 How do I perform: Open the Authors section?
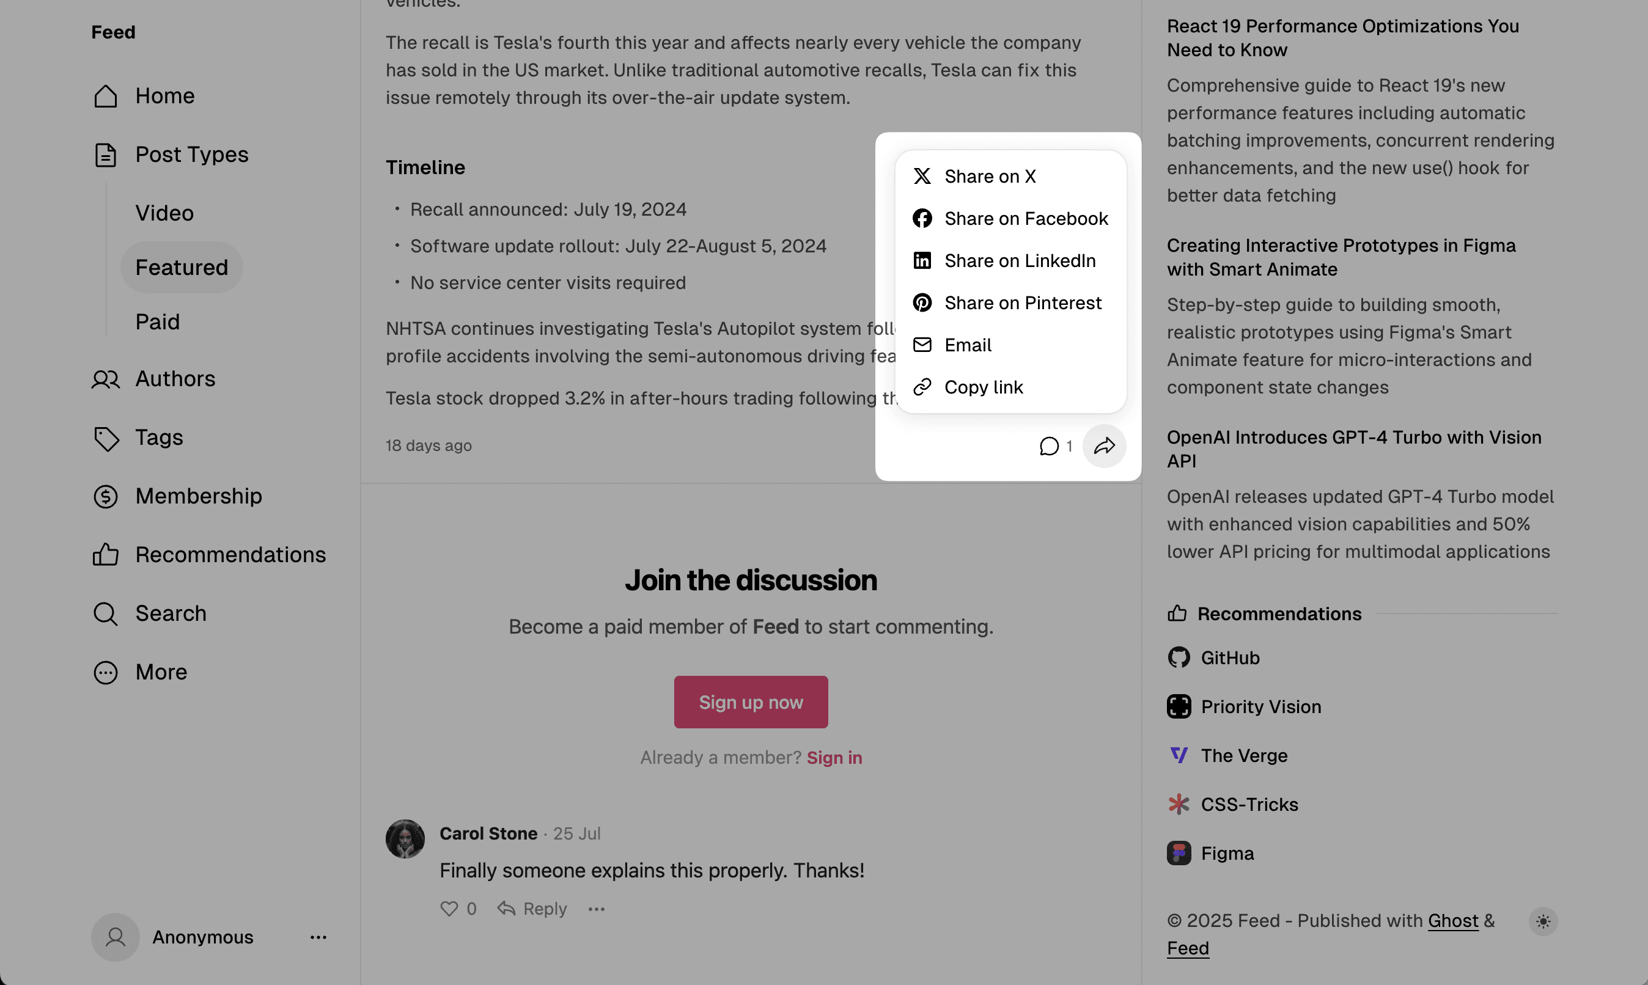(175, 379)
